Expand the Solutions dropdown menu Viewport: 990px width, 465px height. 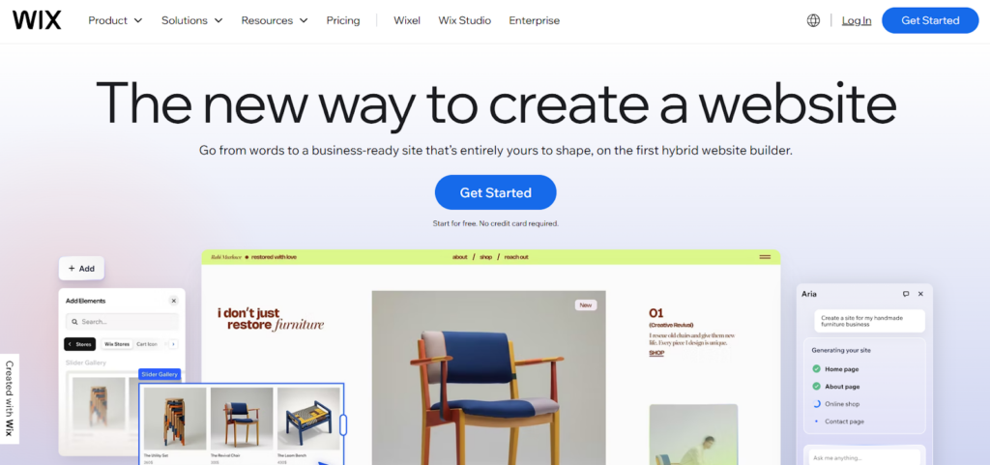point(192,20)
